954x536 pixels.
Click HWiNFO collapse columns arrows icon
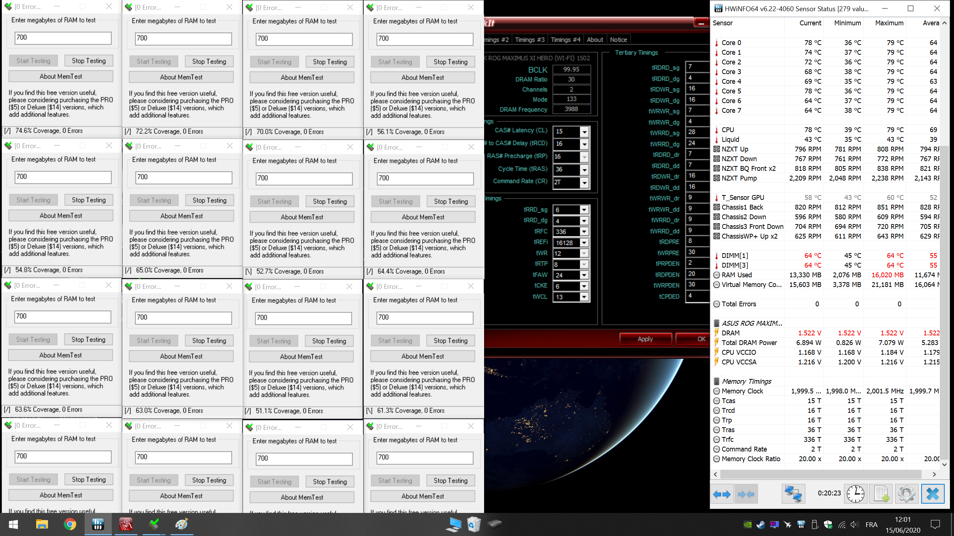pyautogui.click(x=746, y=494)
